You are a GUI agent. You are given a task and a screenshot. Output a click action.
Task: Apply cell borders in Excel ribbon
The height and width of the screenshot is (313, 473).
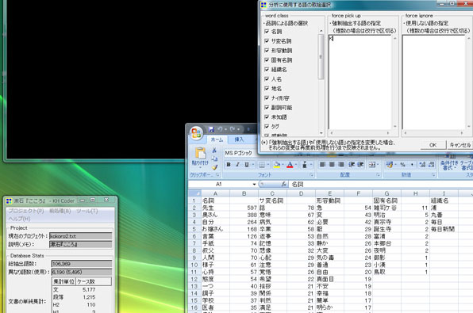pyautogui.click(x=262, y=165)
